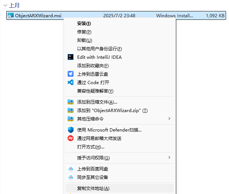Expand 其他压缩命令 submenu arrow
The height and width of the screenshot is (194, 229).
coord(169,119)
